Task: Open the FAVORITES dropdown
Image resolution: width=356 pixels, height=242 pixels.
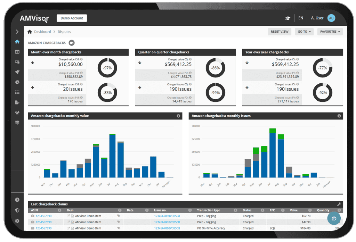Action: (x=330, y=32)
